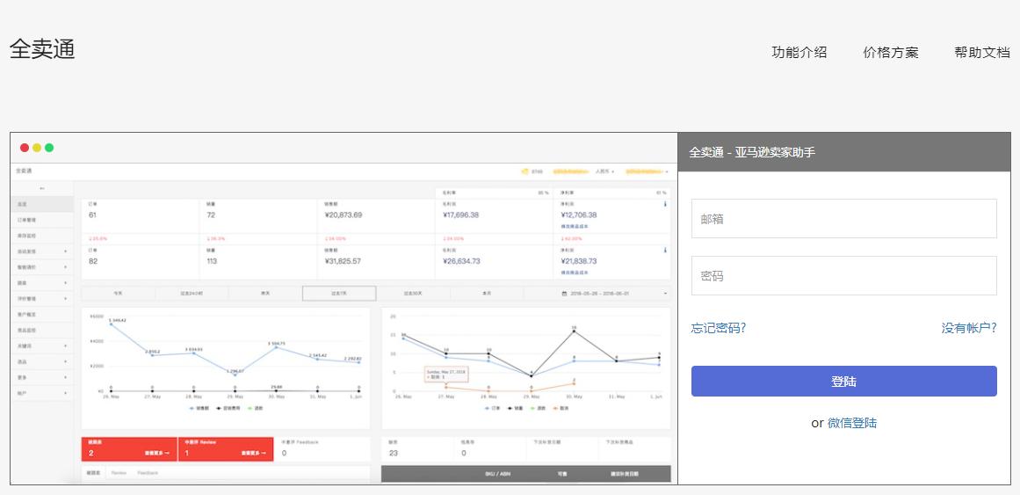
Task: Expand 自动发信 in the preview sidebar
Action: [x=42, y=251]
